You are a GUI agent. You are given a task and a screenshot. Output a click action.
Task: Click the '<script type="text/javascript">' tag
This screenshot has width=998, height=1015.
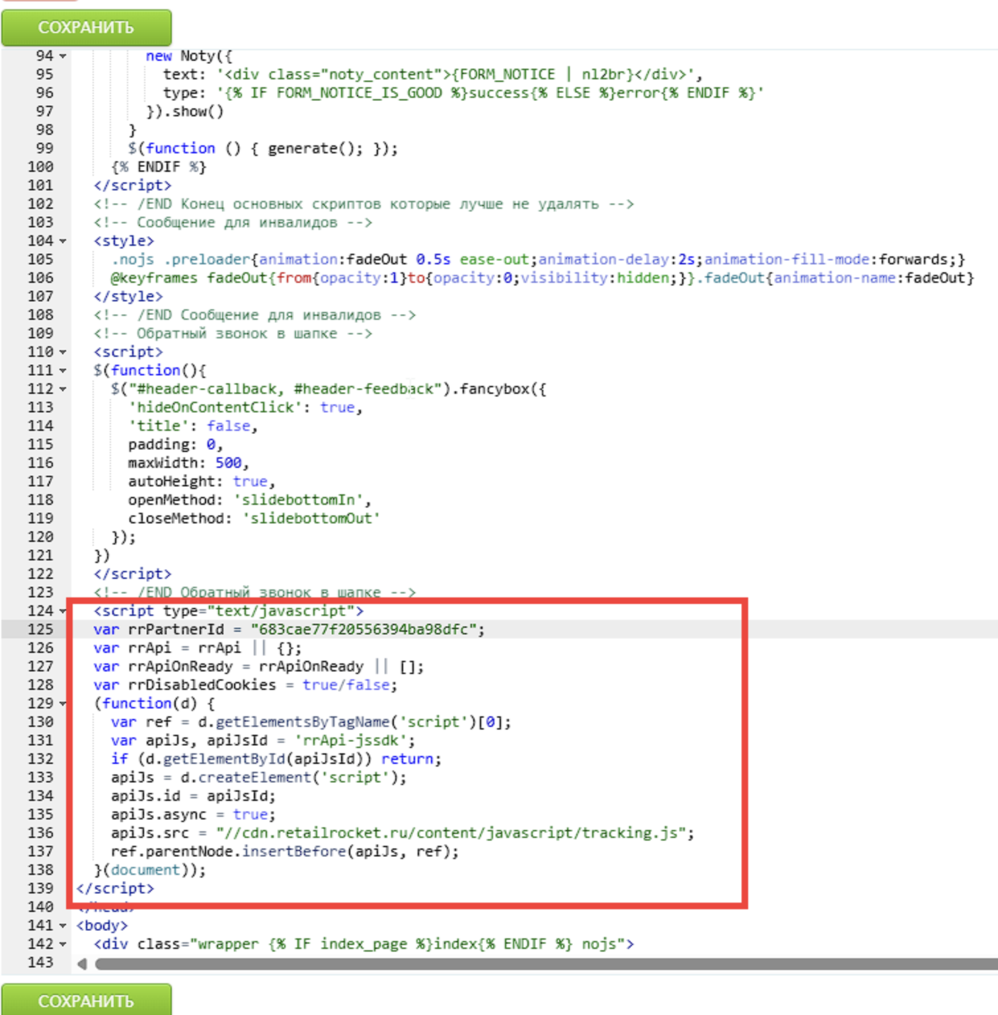(228, 611)
